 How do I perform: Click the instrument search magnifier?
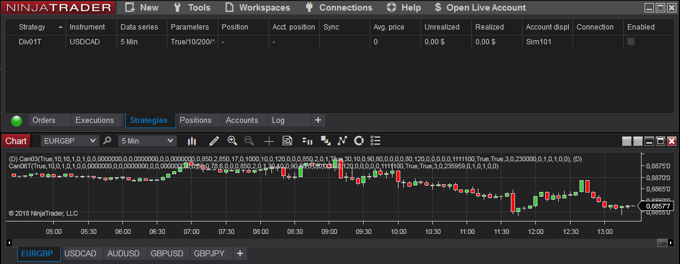pyautogui.click(x=107, y=141)
